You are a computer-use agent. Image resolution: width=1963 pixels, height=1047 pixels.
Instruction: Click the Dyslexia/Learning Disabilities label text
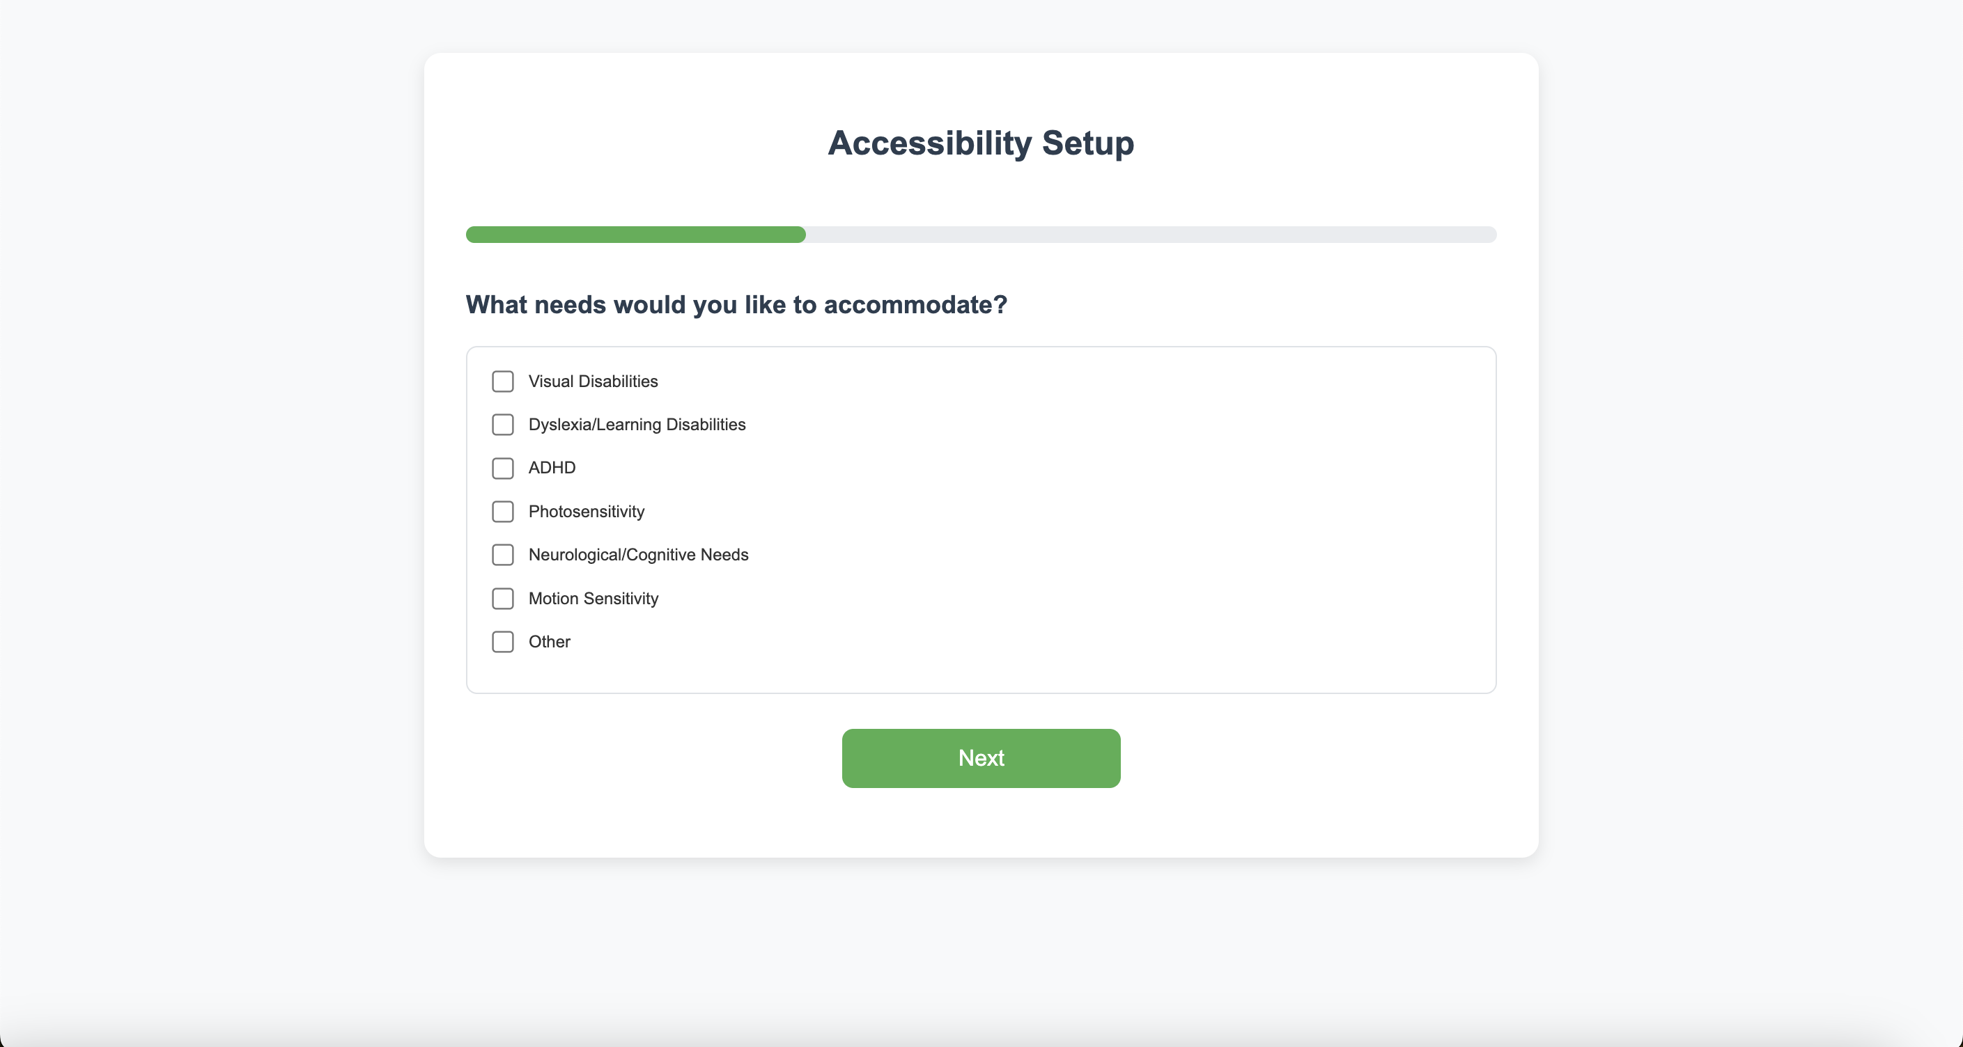[637, 425]
